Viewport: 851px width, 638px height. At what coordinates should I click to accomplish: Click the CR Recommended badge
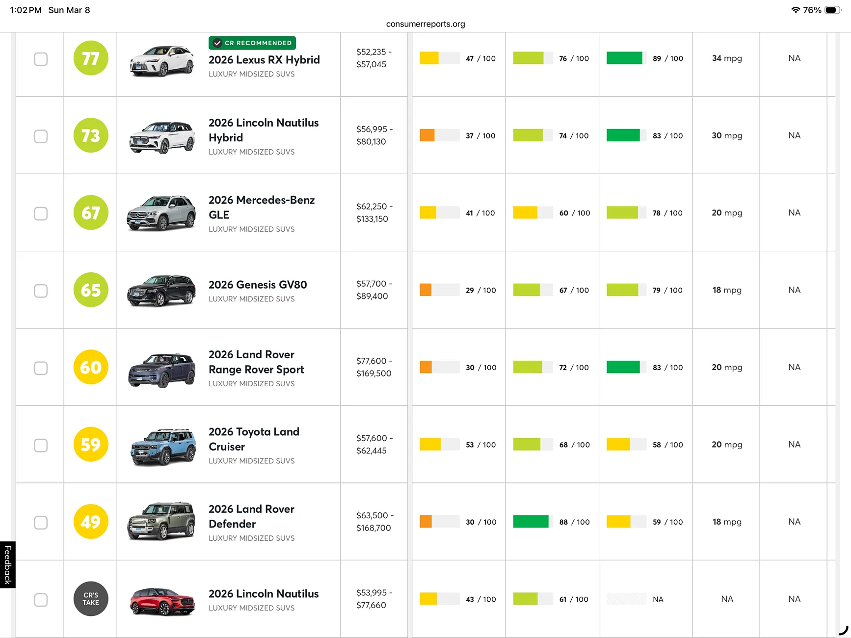[x=252, y=43]
